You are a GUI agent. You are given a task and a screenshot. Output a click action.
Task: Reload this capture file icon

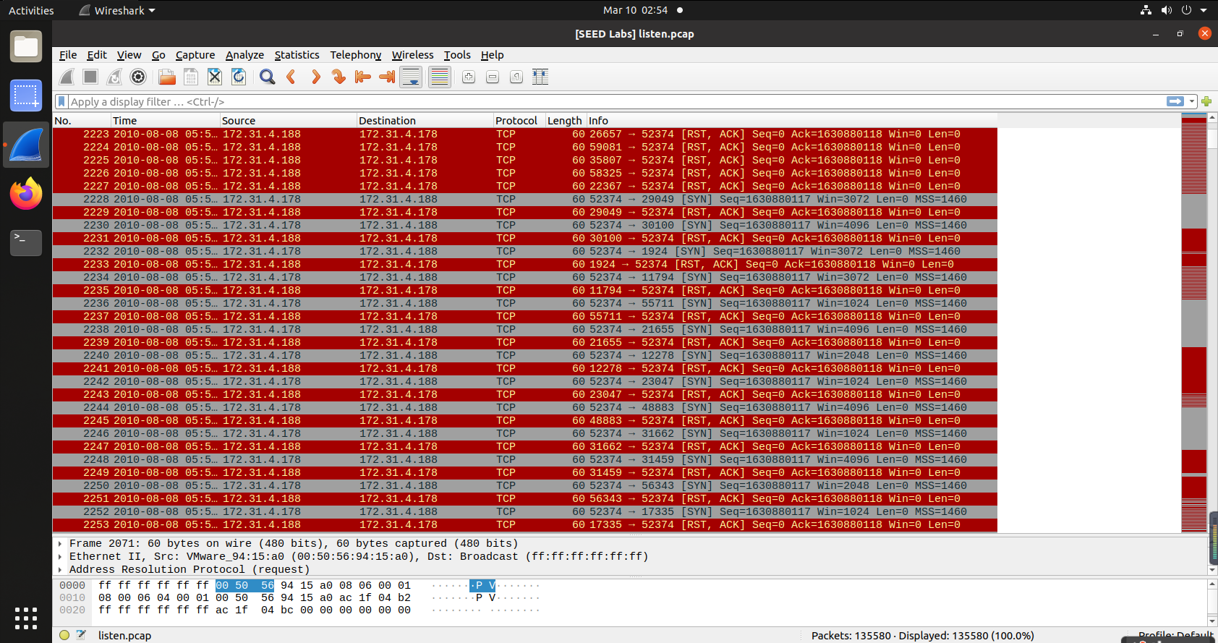tap(239, 77)
